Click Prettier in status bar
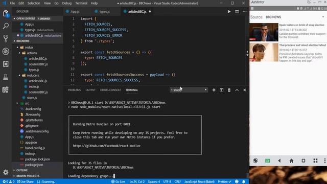The width and height of the screenshot is (327, 184). [225, 182]
